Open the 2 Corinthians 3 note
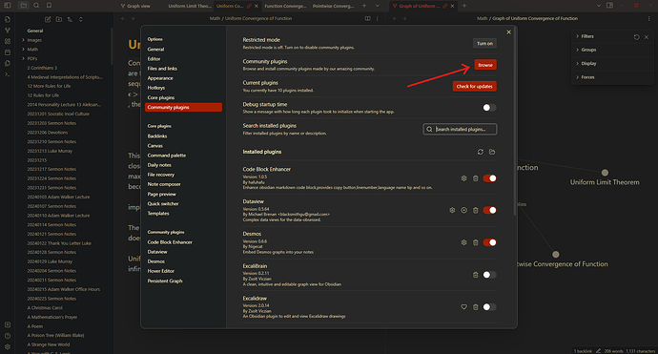The height and width of the screenshot is (354, 658). coord(42,68)
